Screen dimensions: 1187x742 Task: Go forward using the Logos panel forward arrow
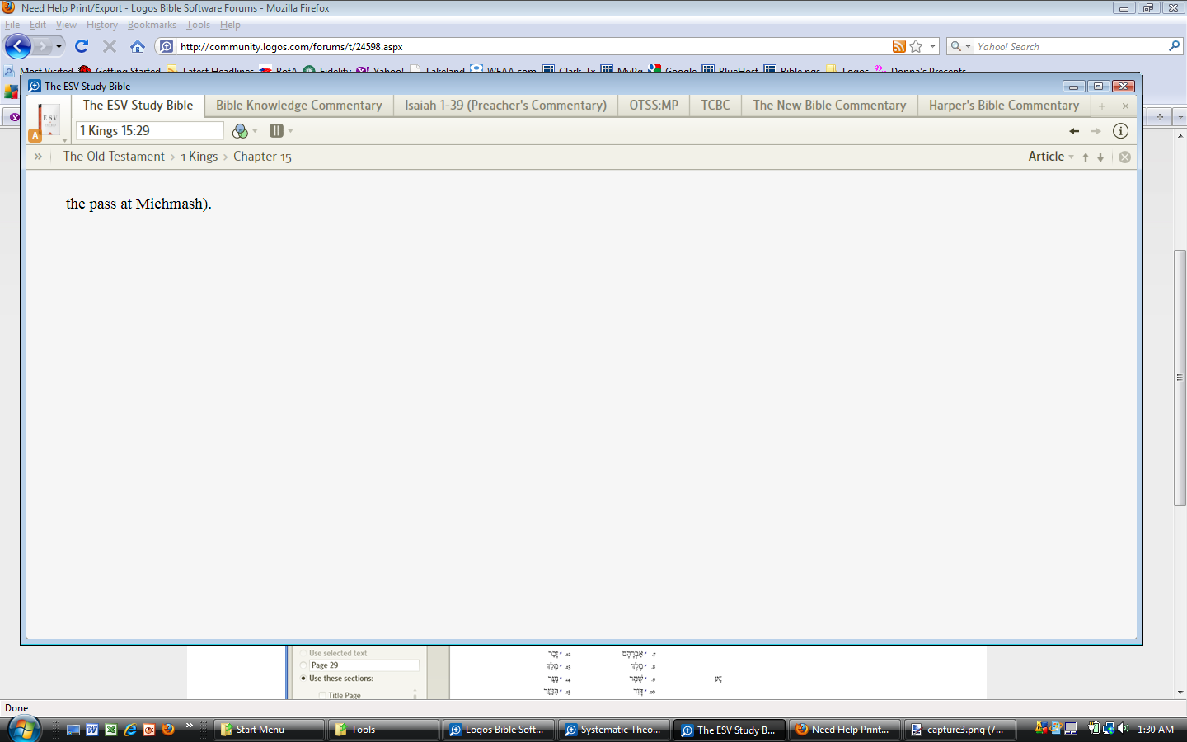coord(1096,131)
